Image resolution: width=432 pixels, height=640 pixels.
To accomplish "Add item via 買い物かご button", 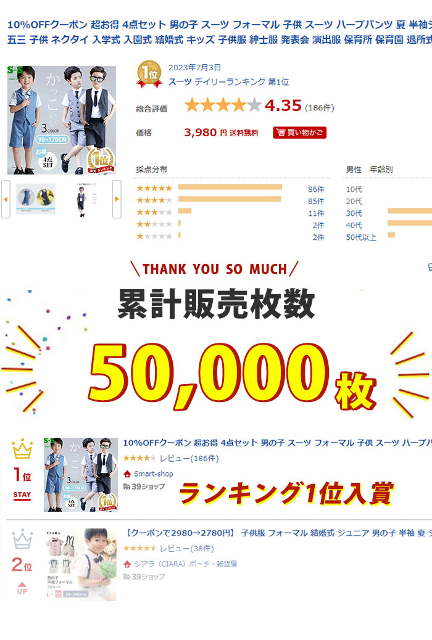I will tap(299, 133).
